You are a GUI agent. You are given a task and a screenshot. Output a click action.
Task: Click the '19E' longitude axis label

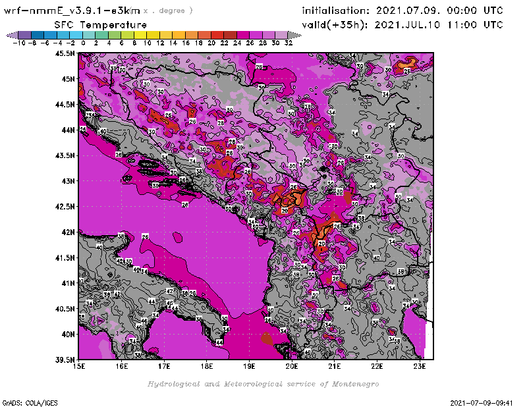pyautogui.click(x=250, y=366)
